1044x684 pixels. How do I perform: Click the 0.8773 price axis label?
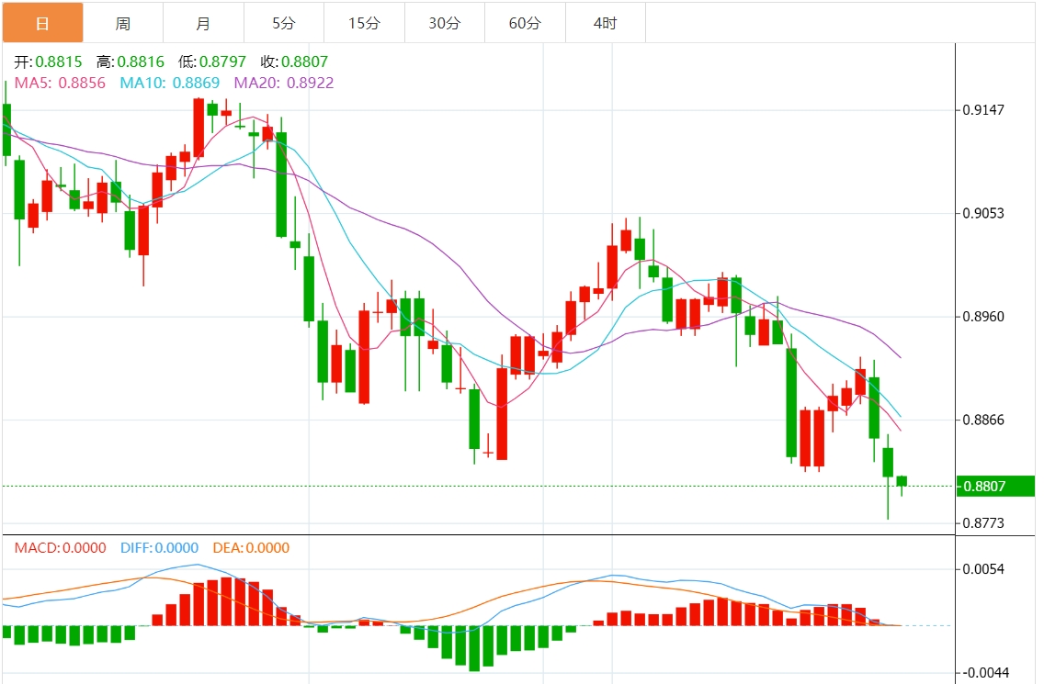(983, 523)
